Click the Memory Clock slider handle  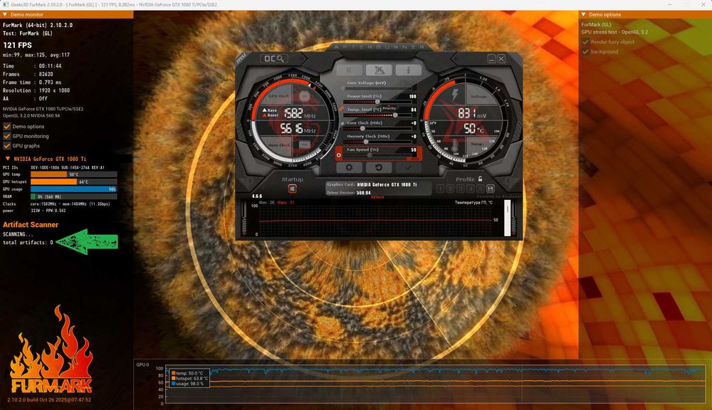pyautogui.click(x=366, y=142)
